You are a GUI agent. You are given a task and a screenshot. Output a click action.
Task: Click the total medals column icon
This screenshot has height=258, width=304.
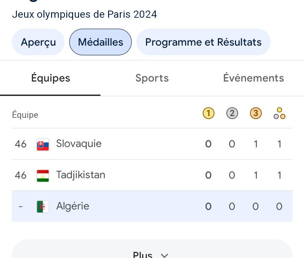coord(280,113)
